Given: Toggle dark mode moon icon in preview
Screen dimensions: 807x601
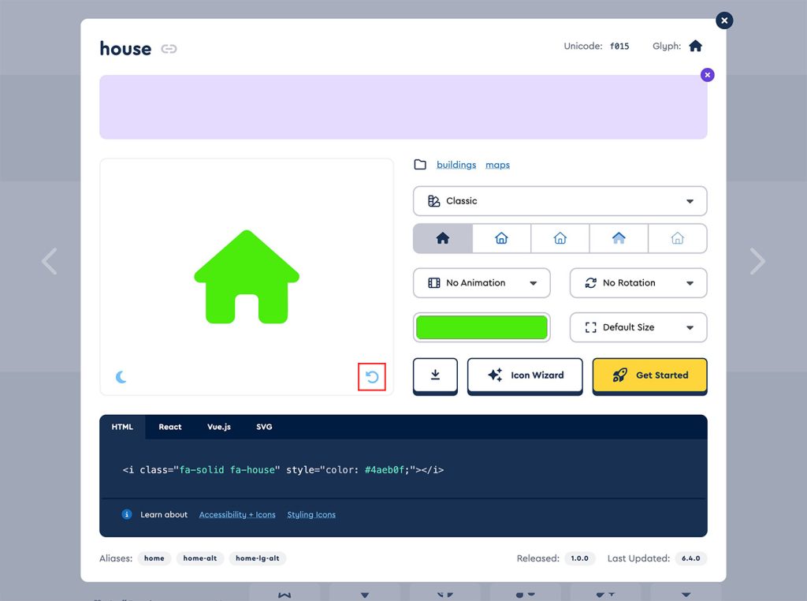Looking at the screenshot, I should point(121,377).
